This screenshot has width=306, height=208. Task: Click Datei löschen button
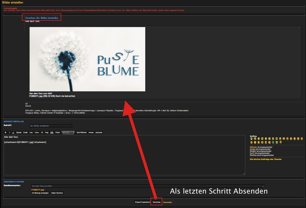pos(57,193)
